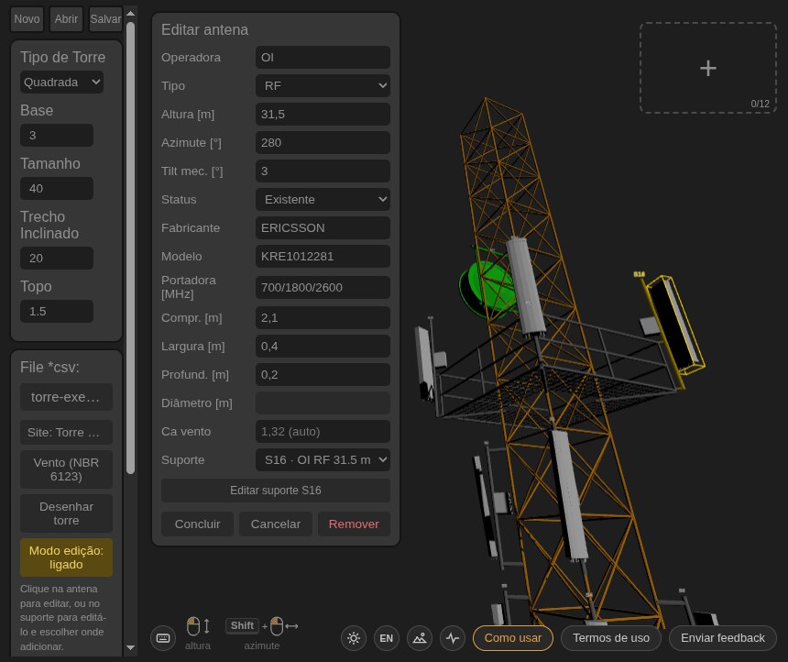Screen dimensions: 788x662
Task: Click the Cancelar button
Action: [276, 524]
